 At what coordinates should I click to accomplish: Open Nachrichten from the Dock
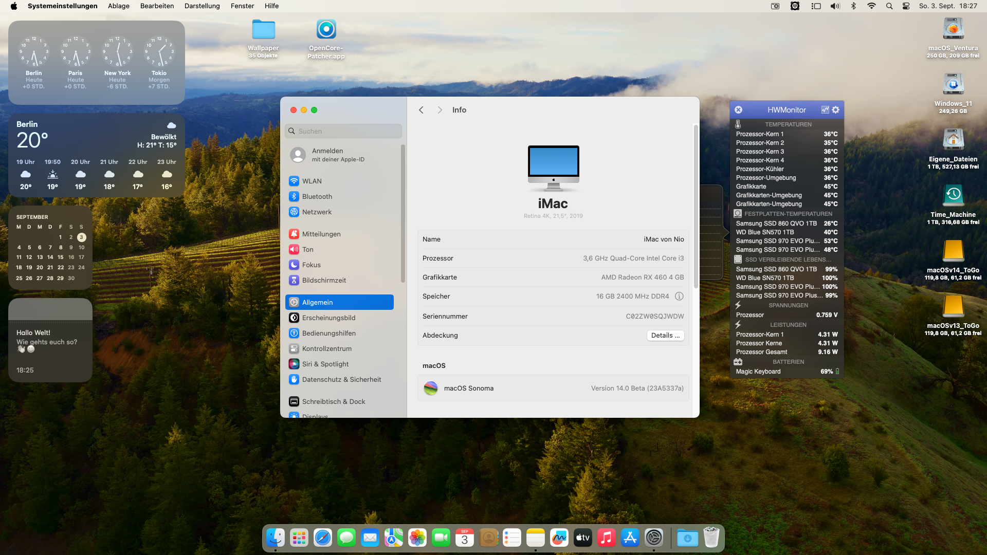346,538
